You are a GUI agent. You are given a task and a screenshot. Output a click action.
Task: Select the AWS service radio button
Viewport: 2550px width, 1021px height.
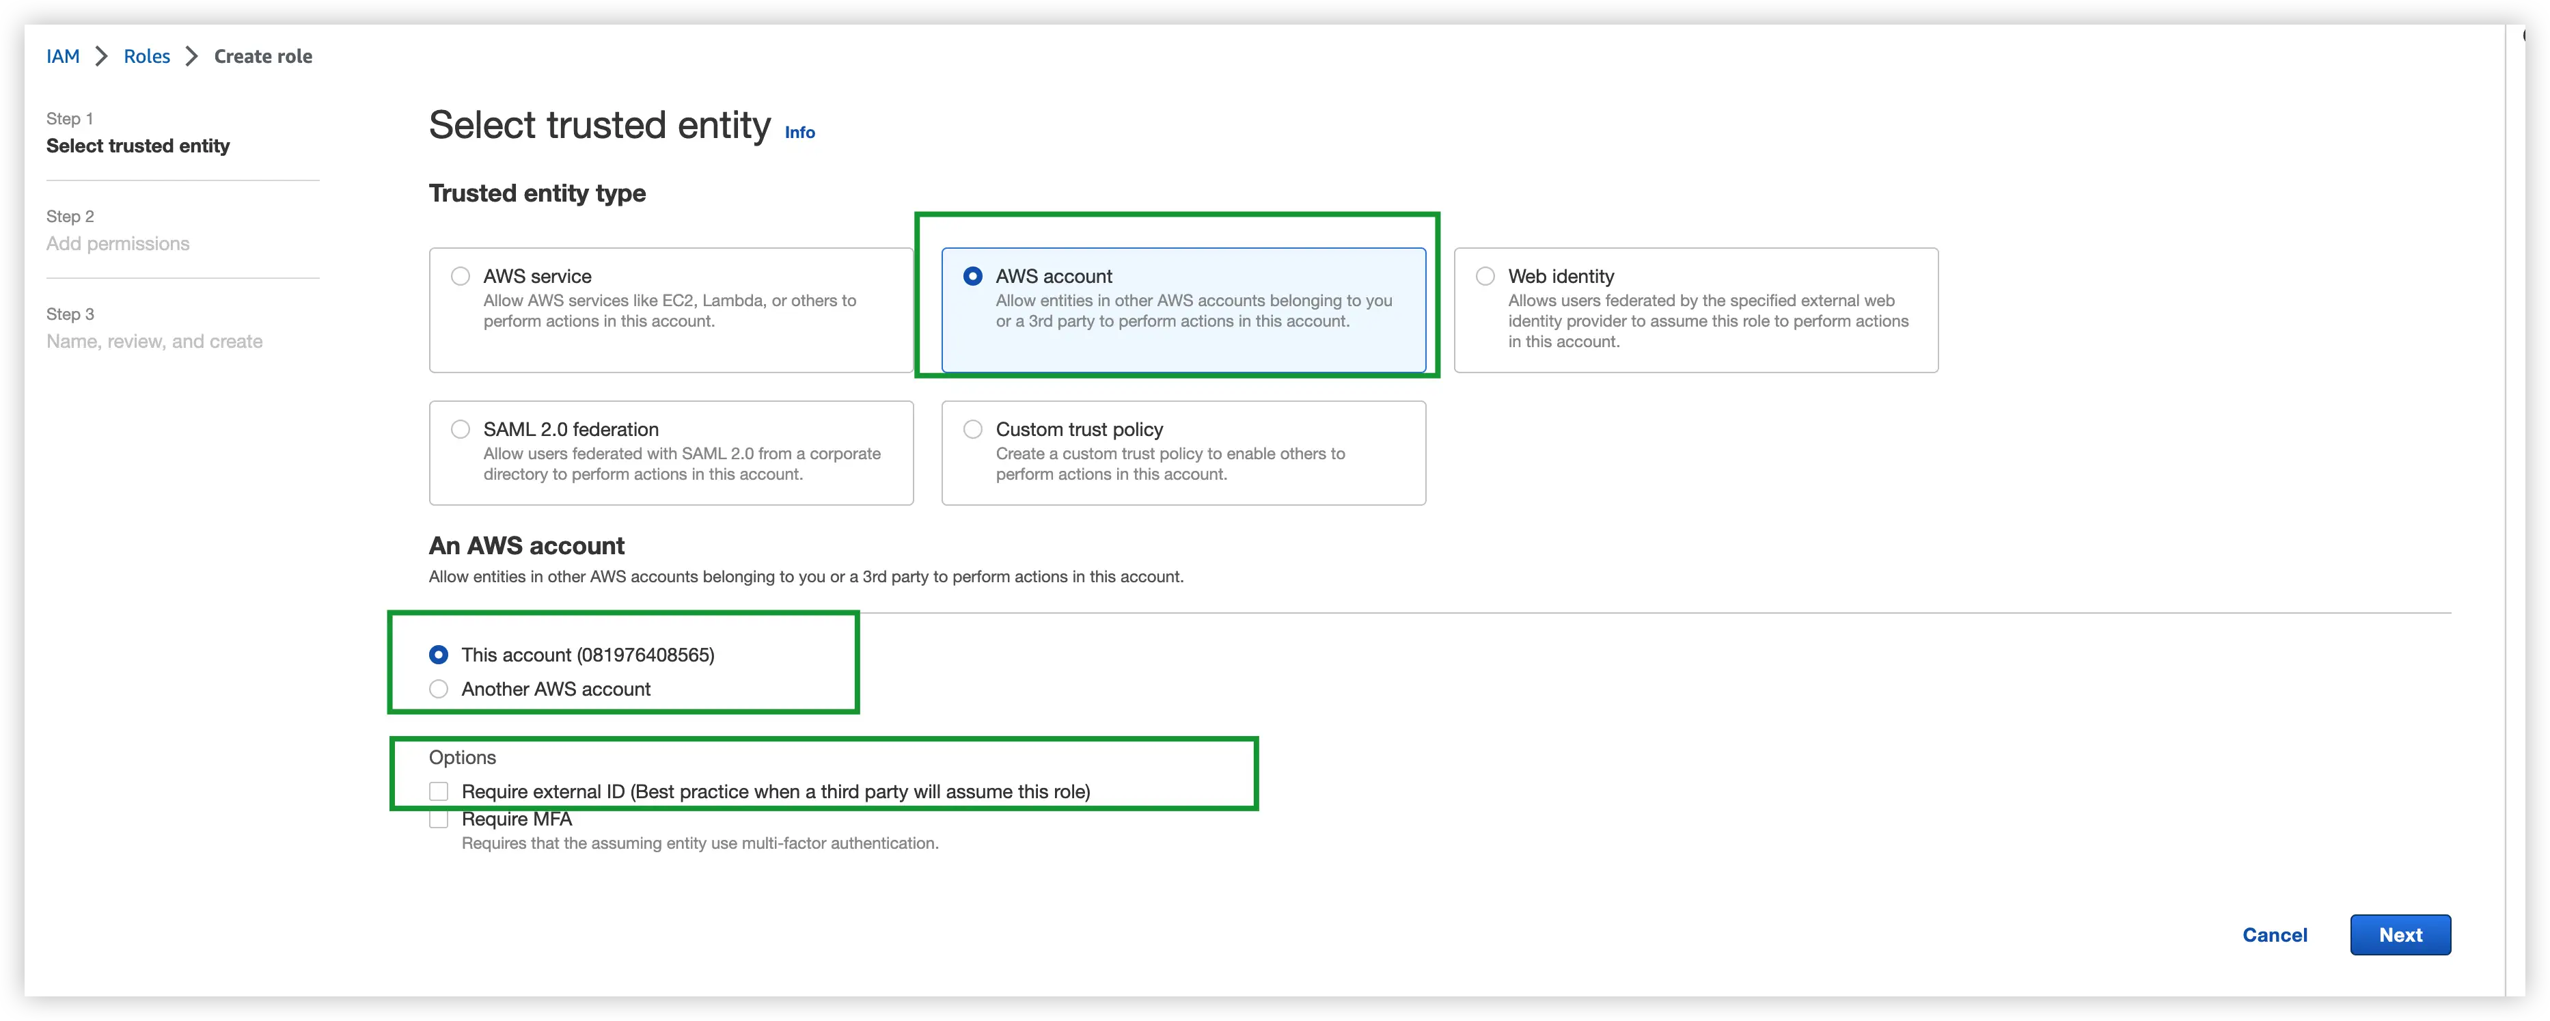(461, 276)
